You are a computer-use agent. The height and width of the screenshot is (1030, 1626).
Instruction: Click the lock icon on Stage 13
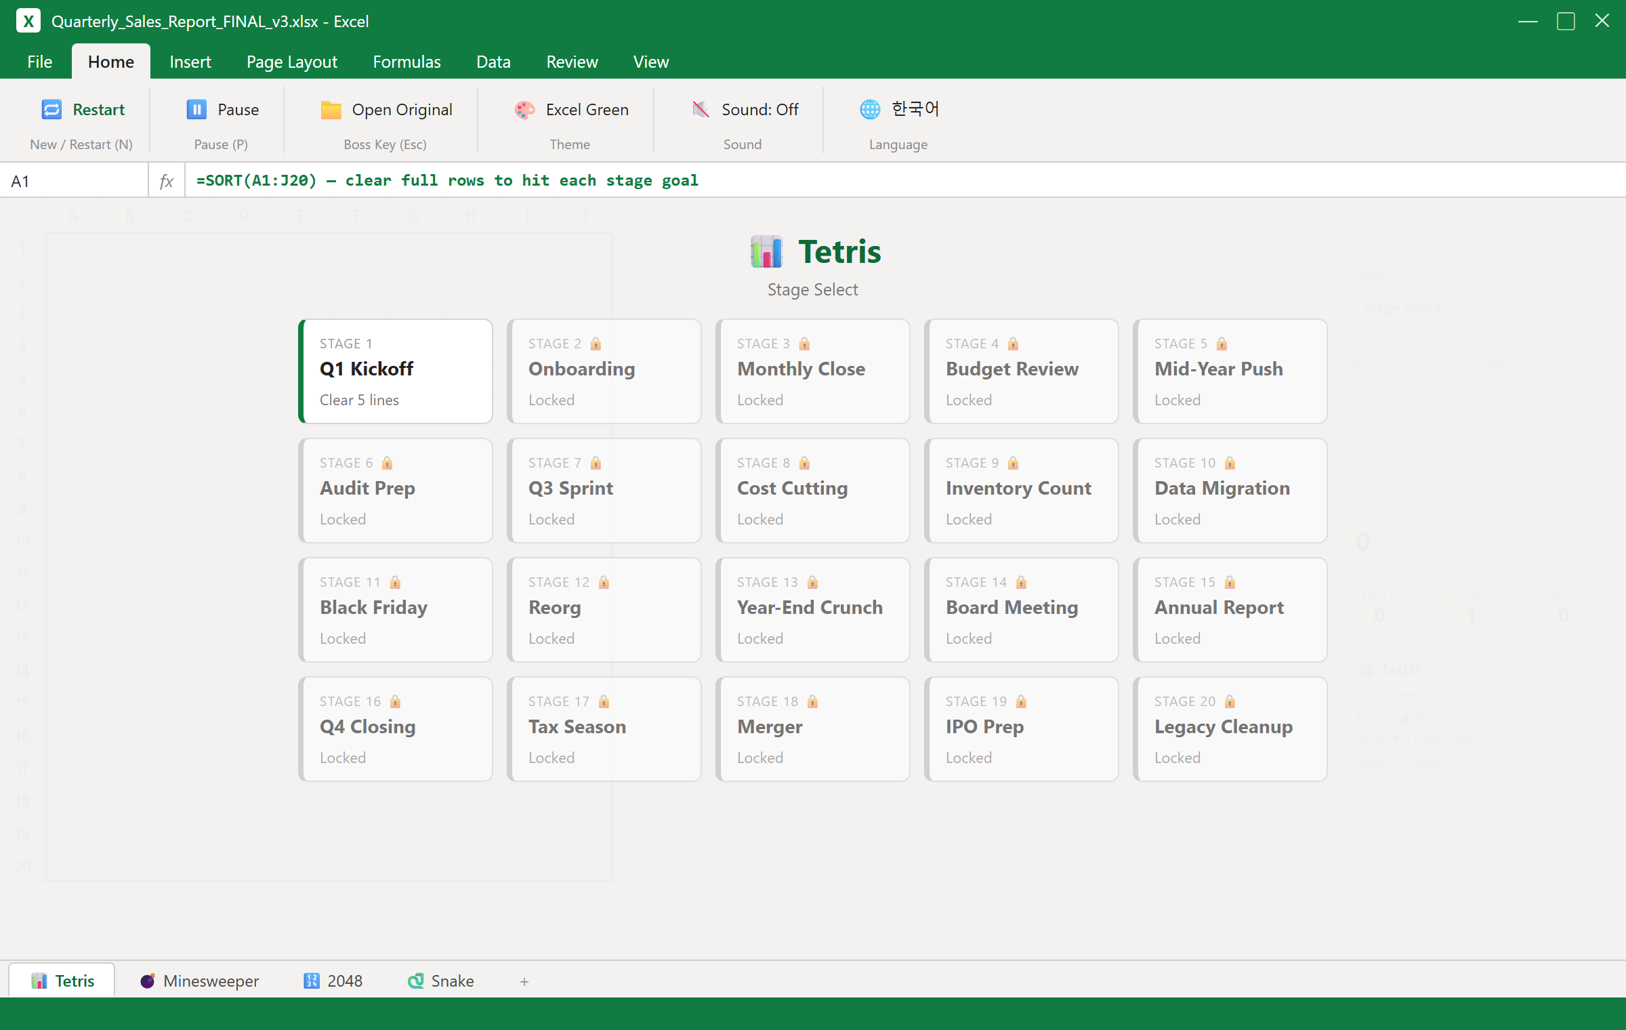tap(812, 582)
